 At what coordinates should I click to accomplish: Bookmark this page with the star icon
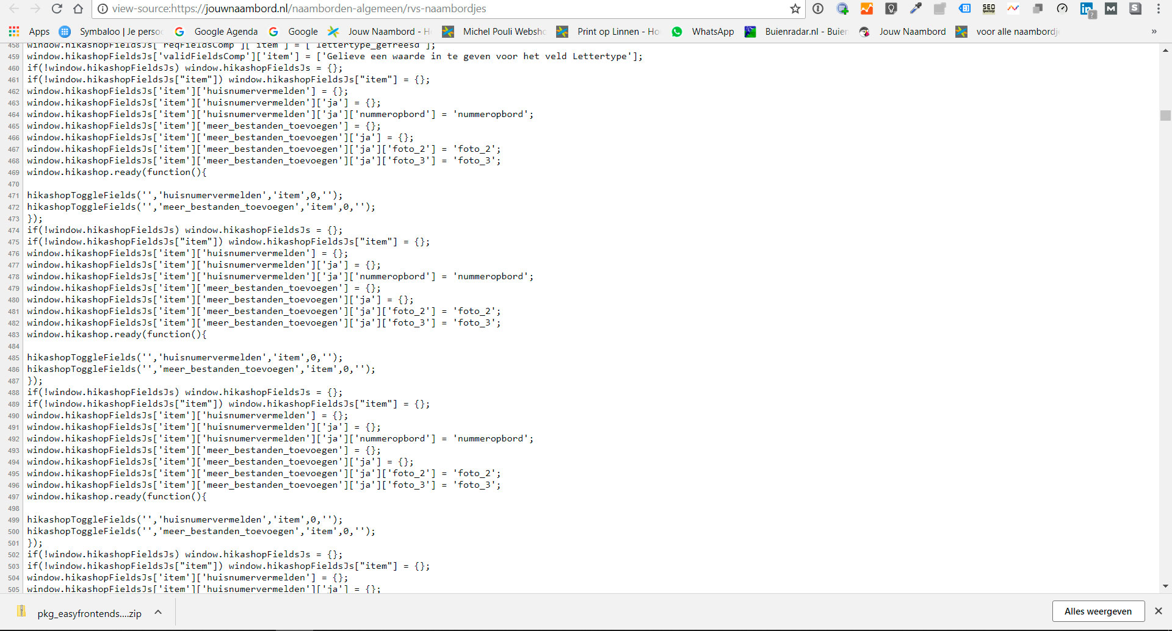click(x=795, y=9)
